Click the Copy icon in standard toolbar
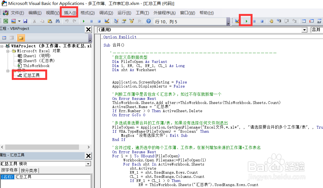This screenshot has width=323, height=188. [42, 21]
